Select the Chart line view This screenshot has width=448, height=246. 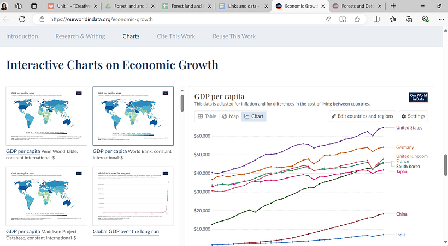click(x=254, y=116)
